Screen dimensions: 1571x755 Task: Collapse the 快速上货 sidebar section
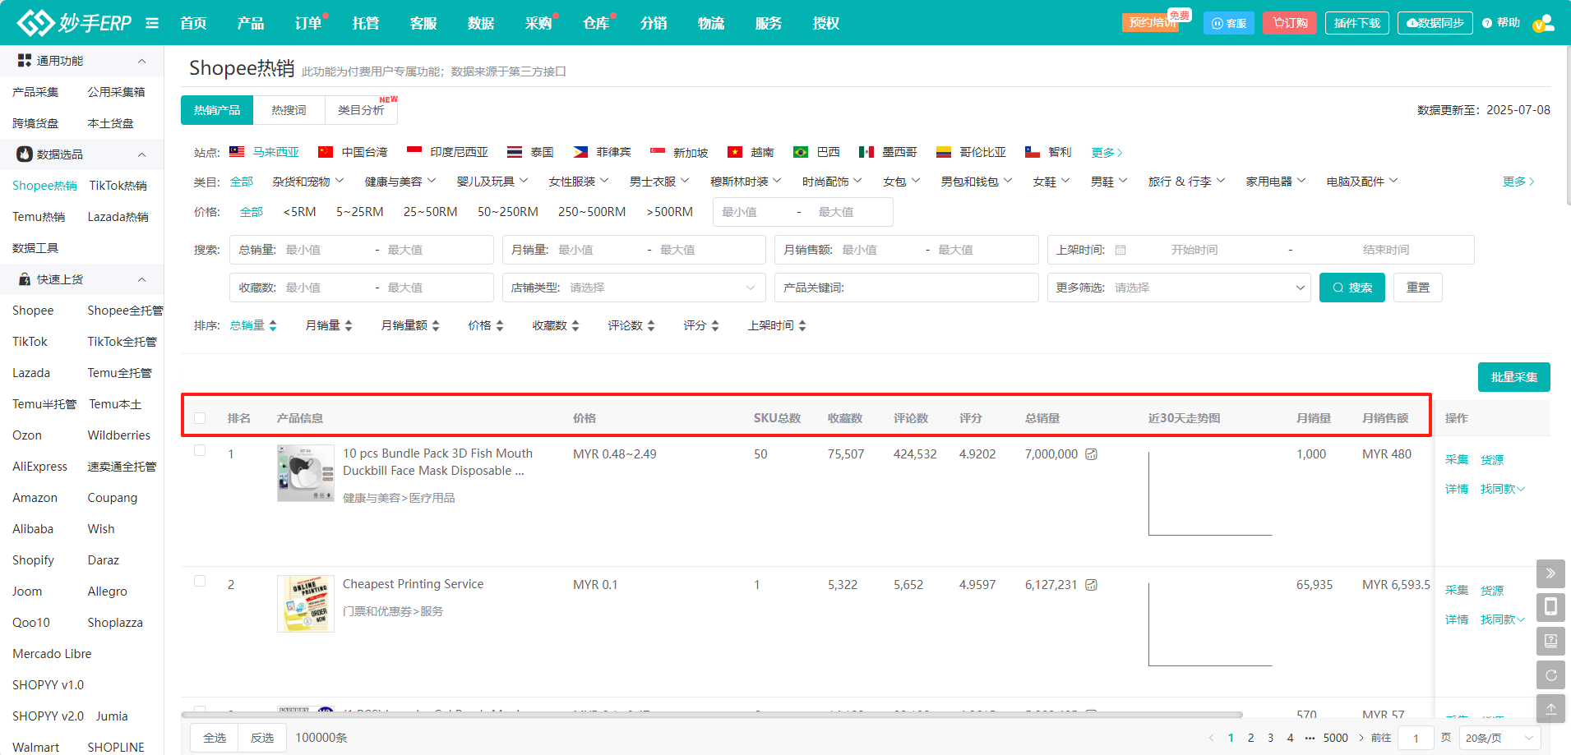pos(141,279)
